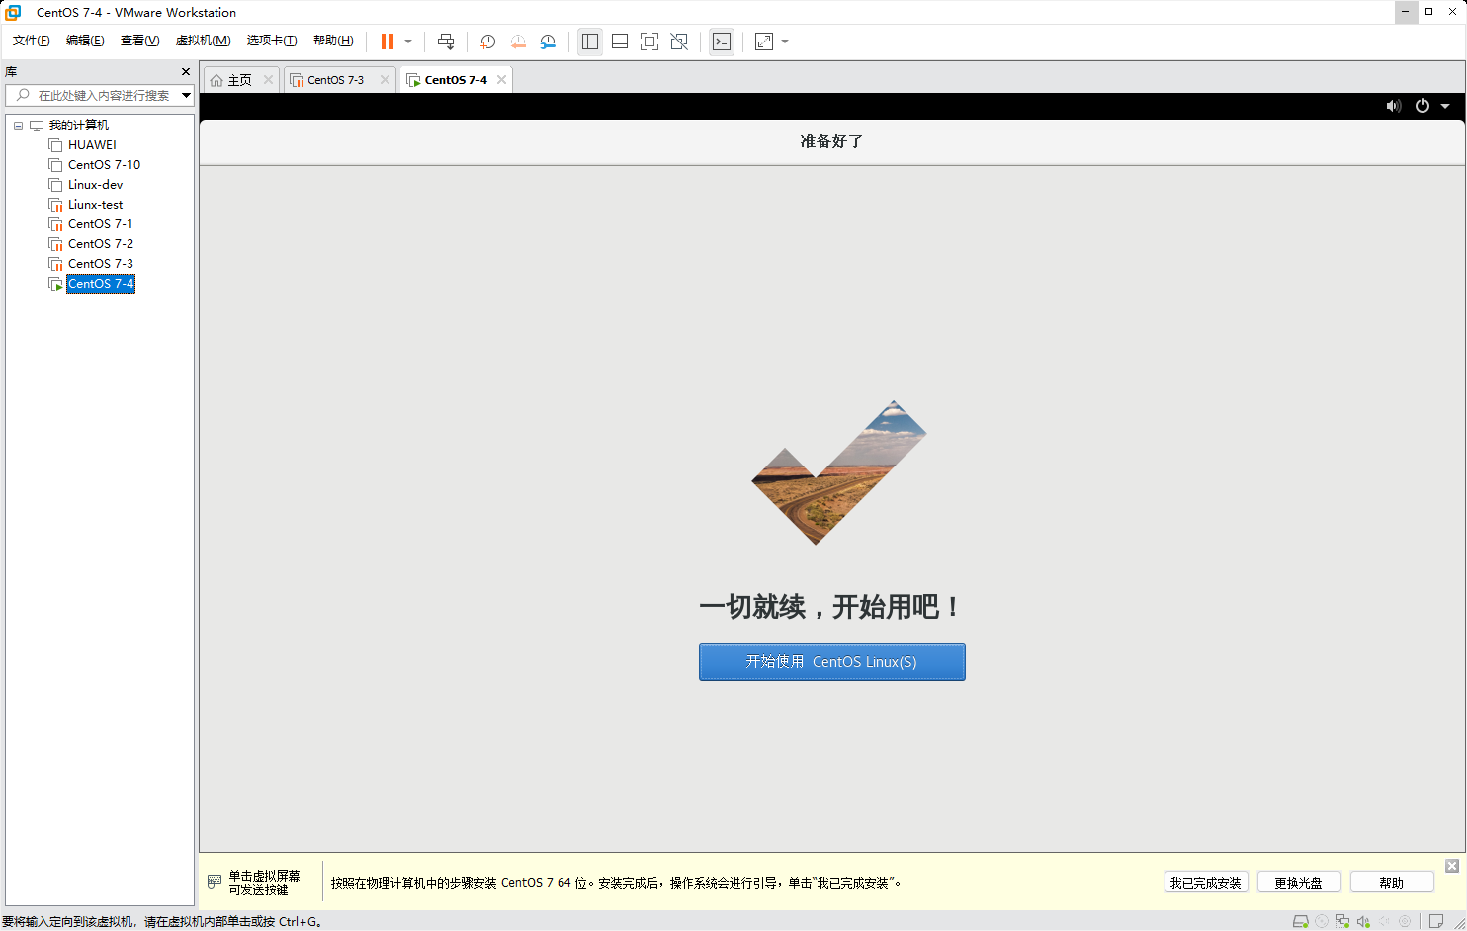Click the VMware Workstation title bar logo
The width and height of the screenshot is (1467, 931).
pos(14,12)
